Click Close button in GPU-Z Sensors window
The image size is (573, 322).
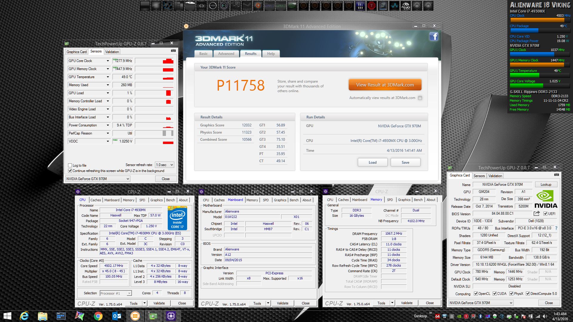[166, 179]
